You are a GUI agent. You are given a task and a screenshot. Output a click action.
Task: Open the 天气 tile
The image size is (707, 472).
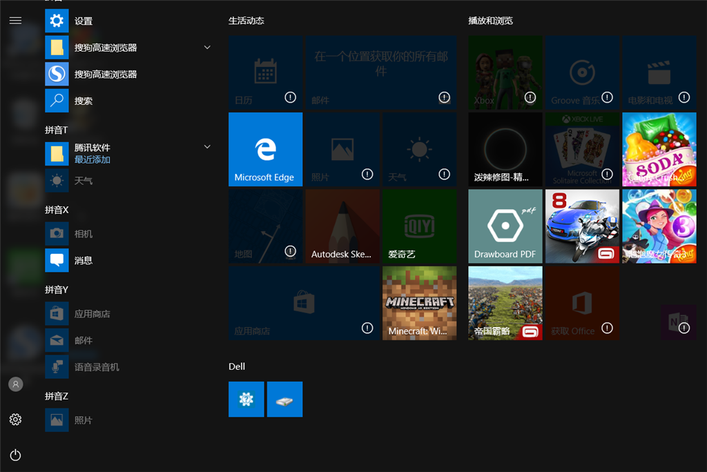(x=419, y=149)
